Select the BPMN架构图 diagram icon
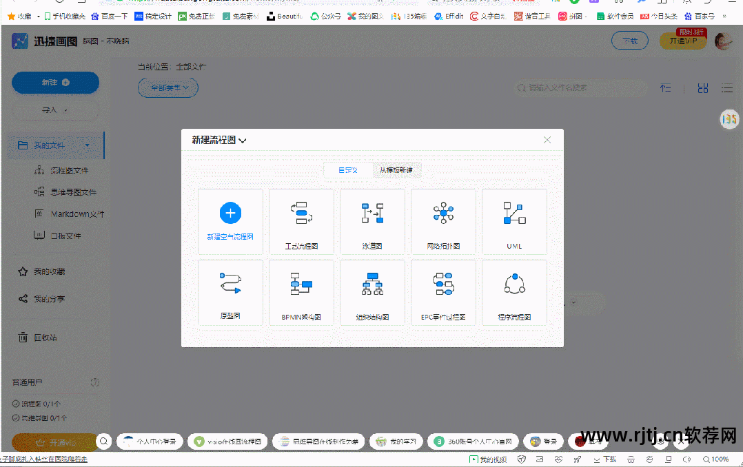 (301, 292)
